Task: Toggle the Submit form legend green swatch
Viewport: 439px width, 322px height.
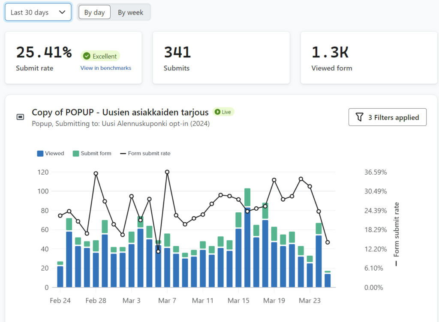Action: (x=76, y=153)
